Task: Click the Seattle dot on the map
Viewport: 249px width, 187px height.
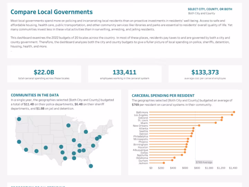Action: click(19, 119)
